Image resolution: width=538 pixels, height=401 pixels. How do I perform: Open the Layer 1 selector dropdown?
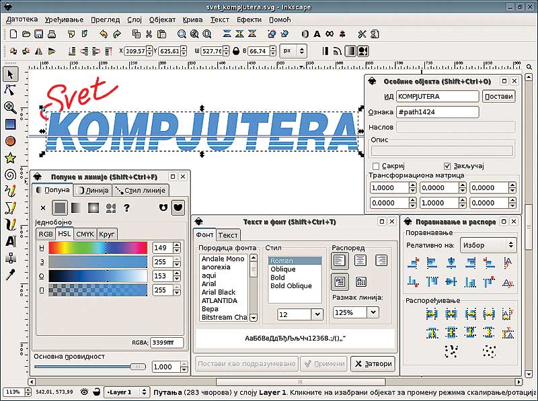click(x=126, y=392)
